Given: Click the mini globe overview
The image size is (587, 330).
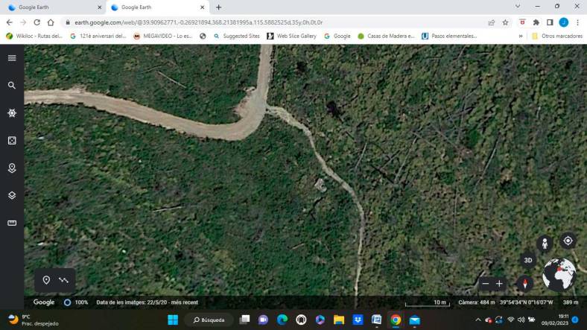Looking at the screenshot, I should [x=559, y=275].
